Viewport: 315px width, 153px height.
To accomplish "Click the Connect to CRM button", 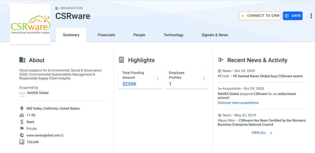I will click(x=260, y=16).
